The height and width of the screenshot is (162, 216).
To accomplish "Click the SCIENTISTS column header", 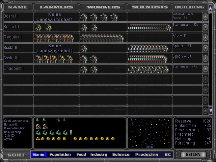I will pyautogui.click(x=150, y=7).
